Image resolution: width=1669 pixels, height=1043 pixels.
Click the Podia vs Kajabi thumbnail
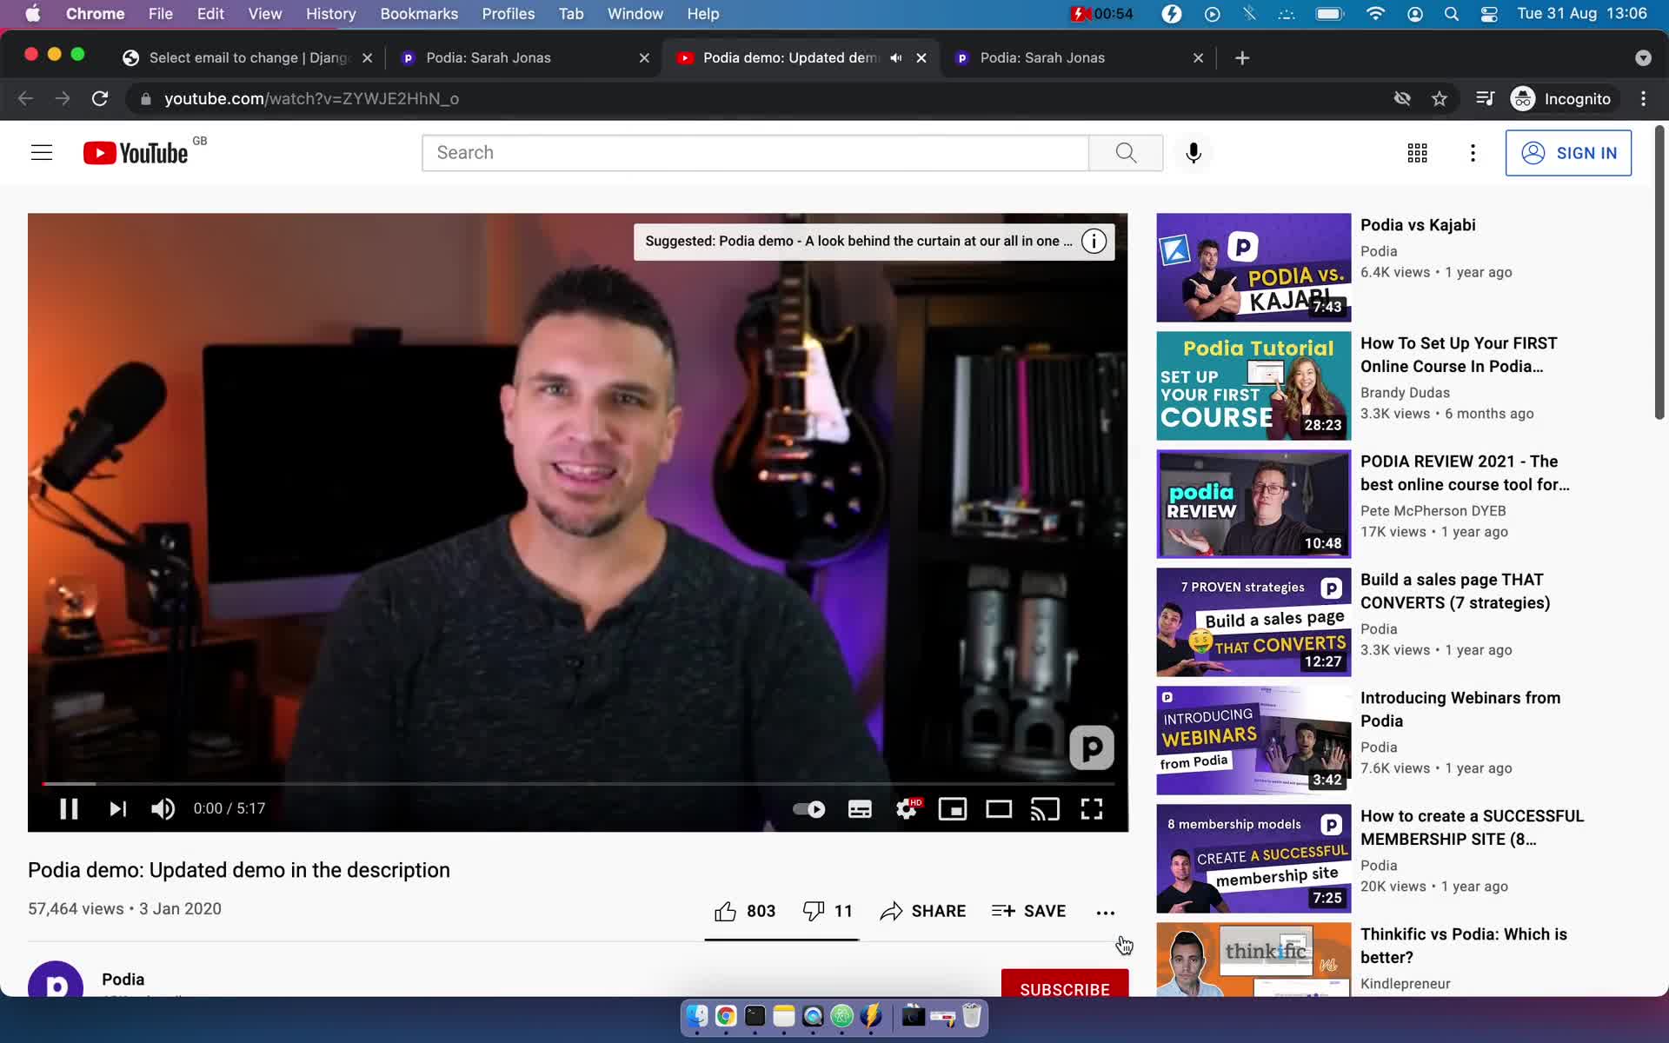coord(1253,266)
